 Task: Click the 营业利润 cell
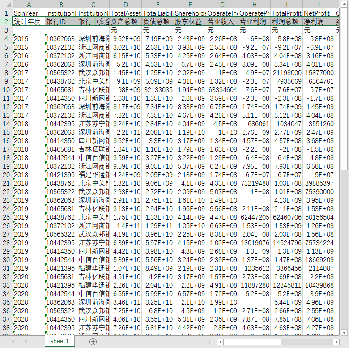pos(255,21)
